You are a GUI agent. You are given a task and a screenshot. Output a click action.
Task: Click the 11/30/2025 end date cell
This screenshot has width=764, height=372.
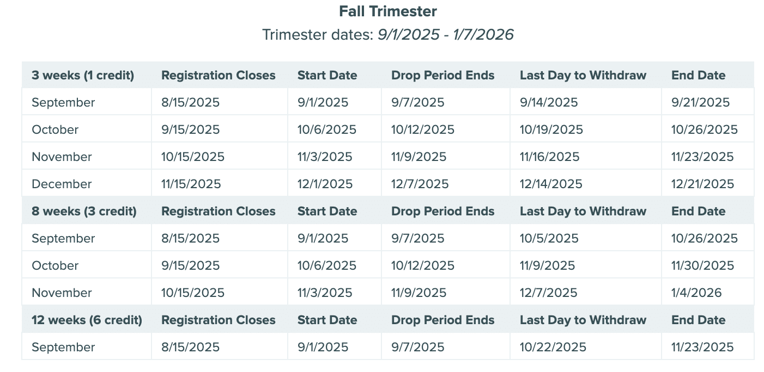(x=702, y=265)
